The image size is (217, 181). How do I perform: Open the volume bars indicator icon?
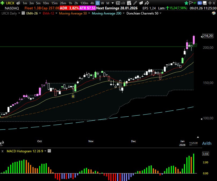tap(123, 3)
